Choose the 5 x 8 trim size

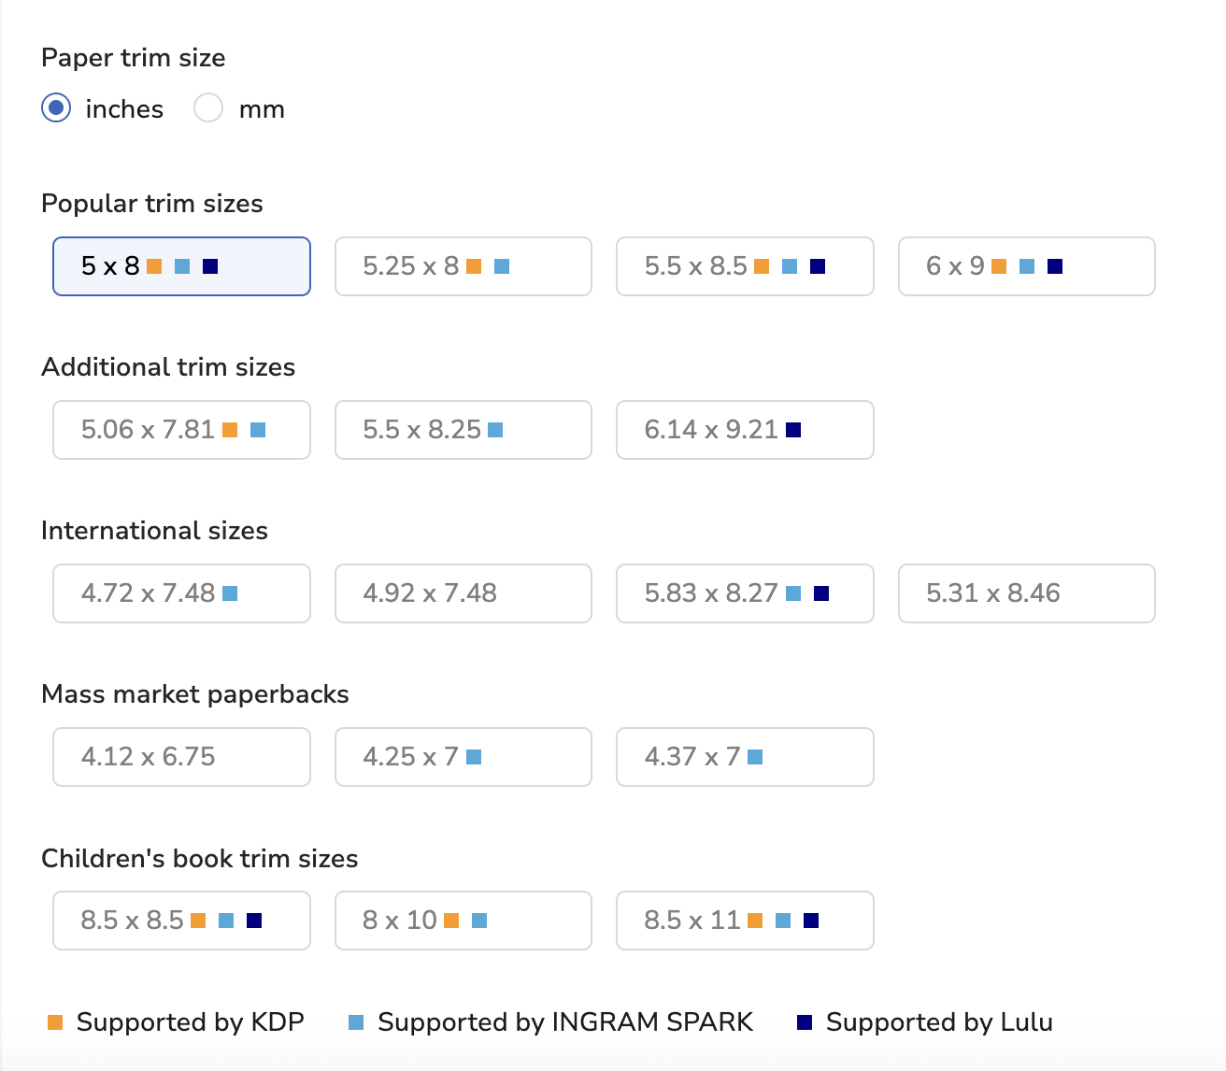coord(181,266)
